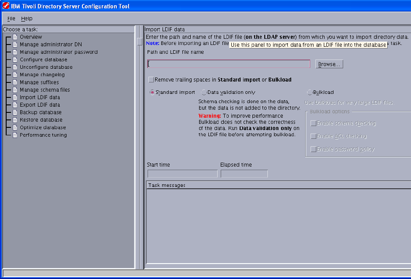
Task: Click the split pane divider handle
Action: 140,42
